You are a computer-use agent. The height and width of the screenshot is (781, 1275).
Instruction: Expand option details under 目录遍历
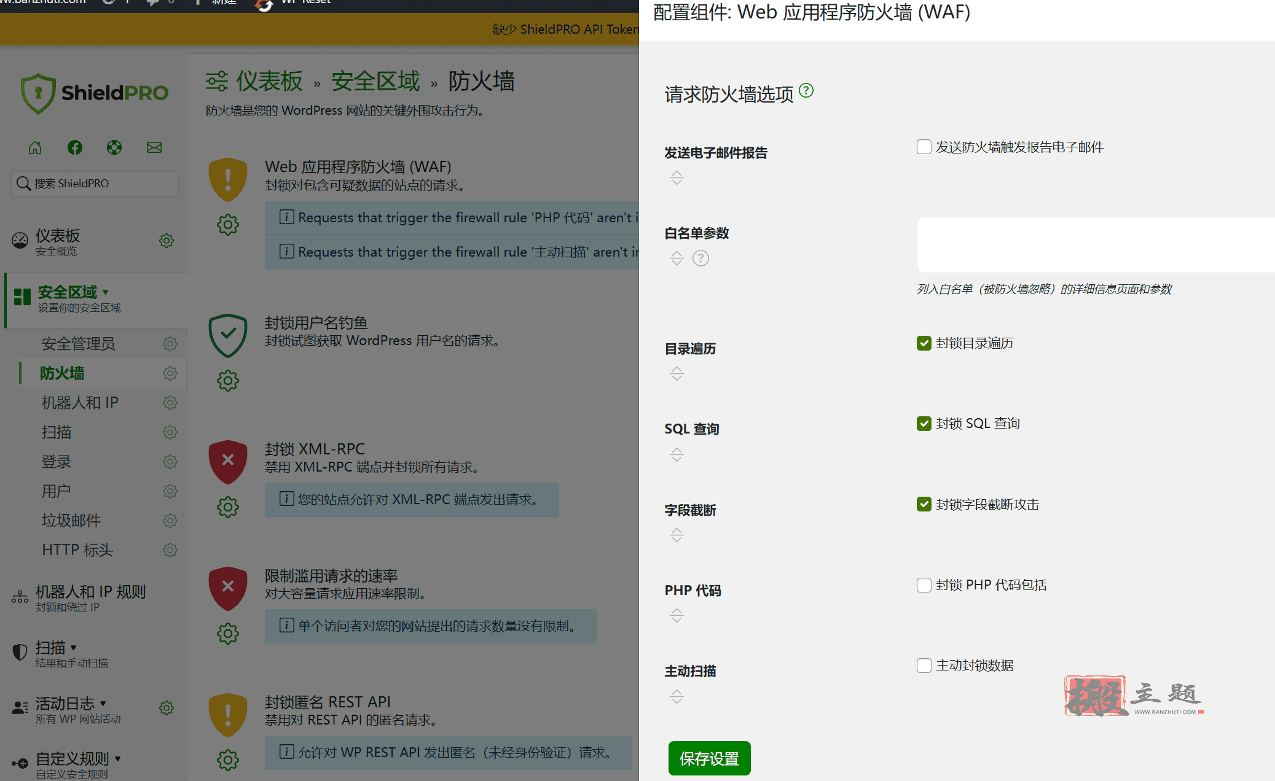(x=677, y=374)
